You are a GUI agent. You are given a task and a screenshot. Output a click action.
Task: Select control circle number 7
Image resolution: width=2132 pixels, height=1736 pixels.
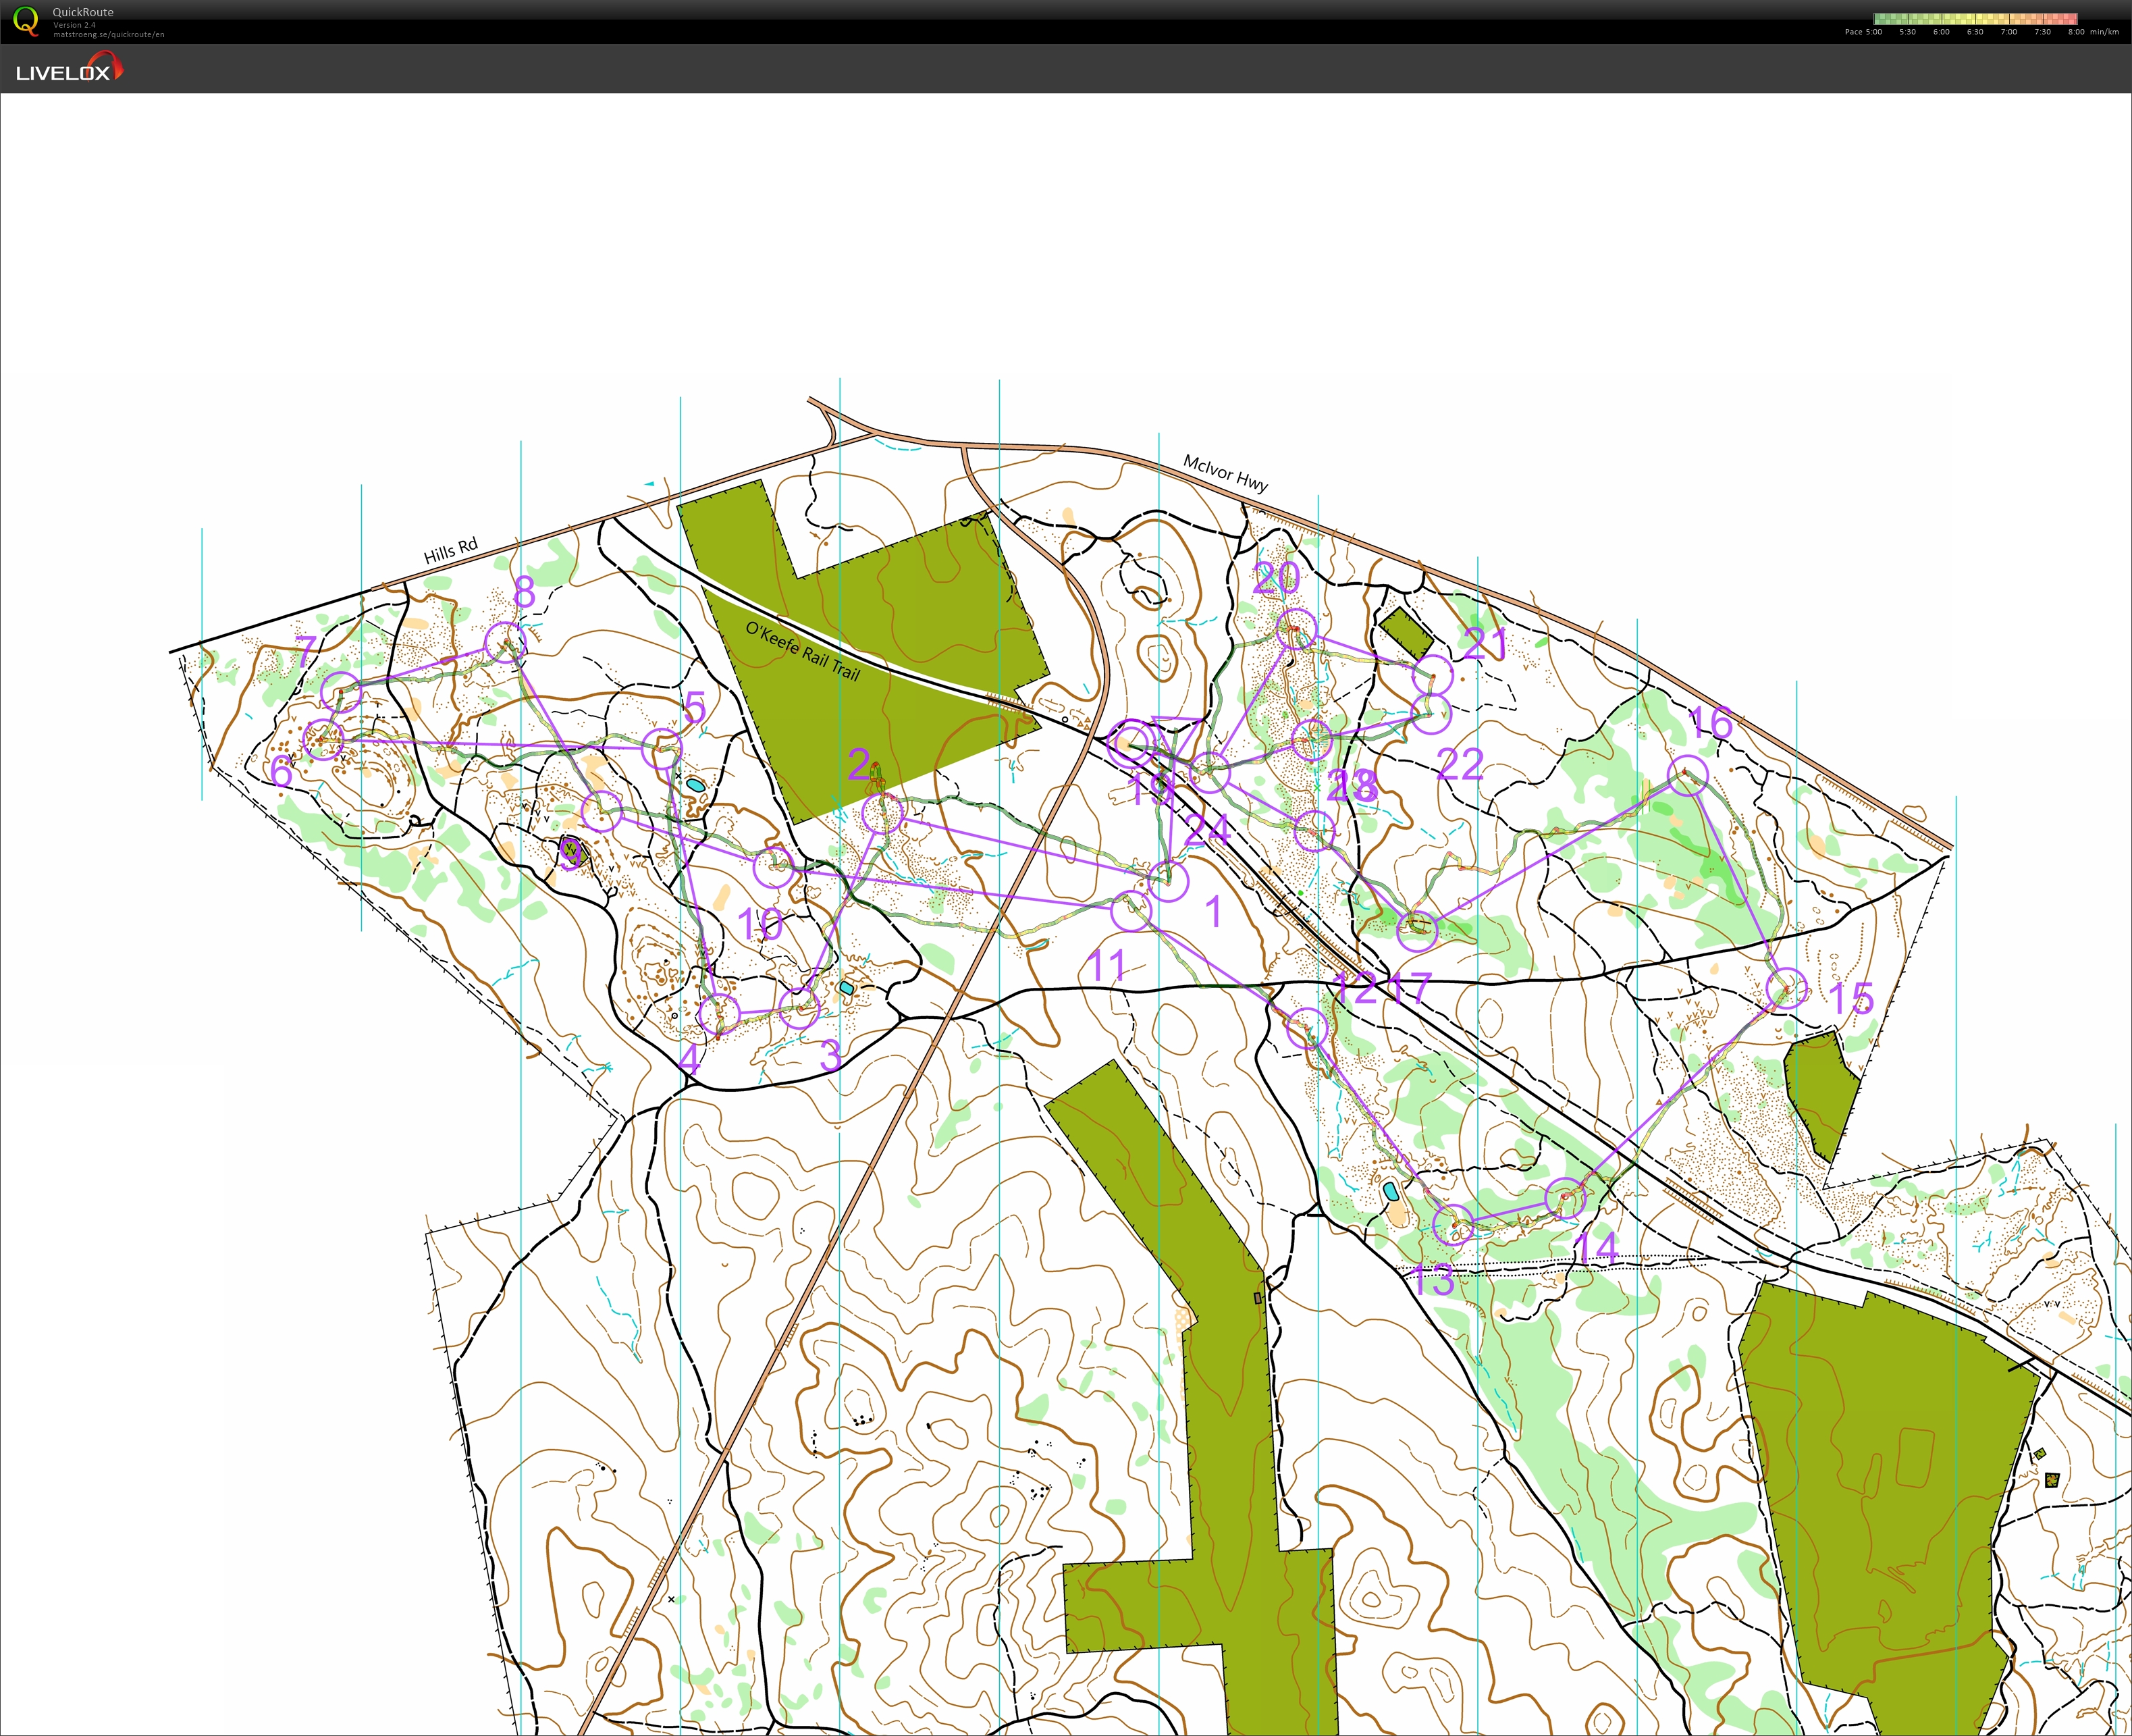pyautogui.click(x=341, y=692)
